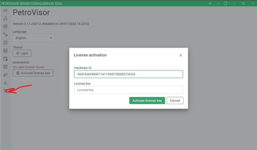Click the License key input field
This screenshot has height=150, width=257.
128,90
